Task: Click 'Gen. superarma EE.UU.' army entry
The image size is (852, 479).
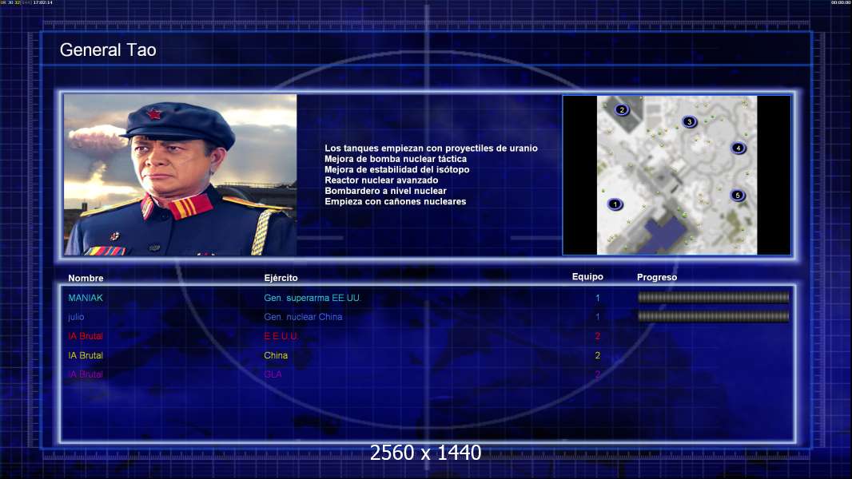Action: [313, 298]
